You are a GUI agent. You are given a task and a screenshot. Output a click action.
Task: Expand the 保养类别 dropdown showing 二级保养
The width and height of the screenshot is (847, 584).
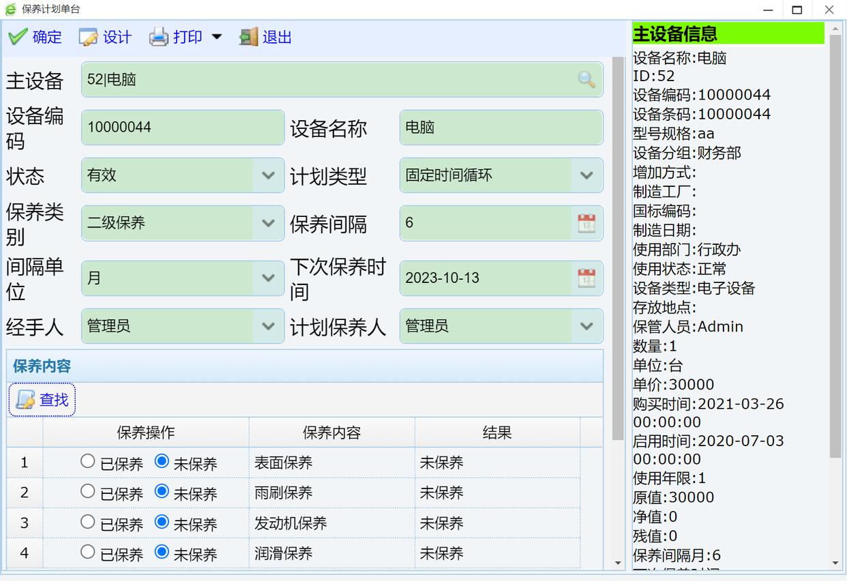(x=268, y=223)
